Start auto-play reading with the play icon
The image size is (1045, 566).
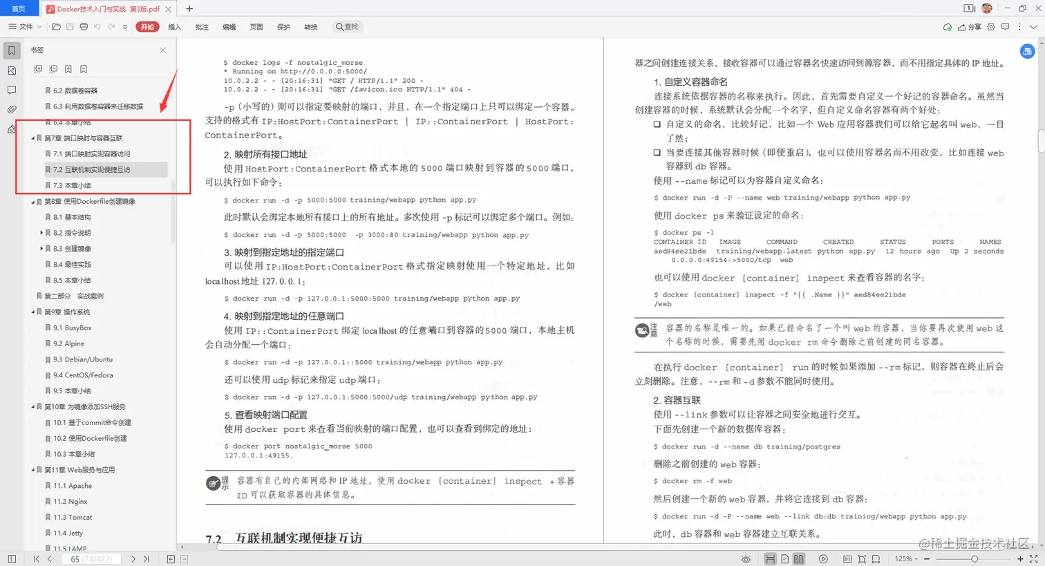pyautogui.click(x=823, y=559)
